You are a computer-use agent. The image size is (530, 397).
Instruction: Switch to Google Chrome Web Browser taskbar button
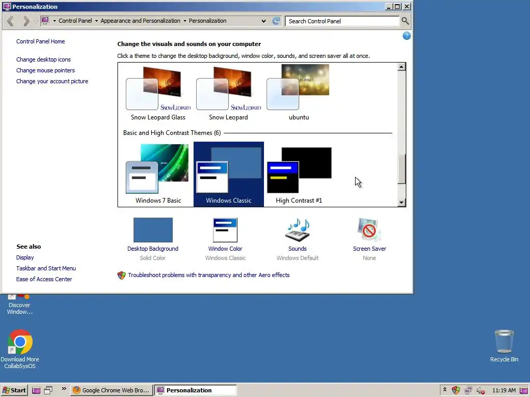click(x=112, y=390)
